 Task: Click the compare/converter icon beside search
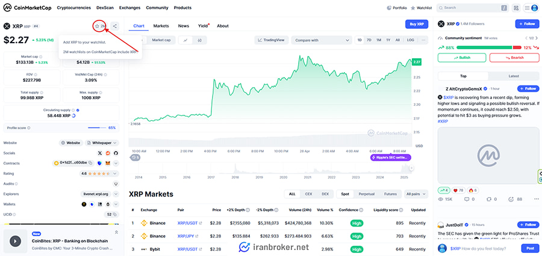(517, 8)
